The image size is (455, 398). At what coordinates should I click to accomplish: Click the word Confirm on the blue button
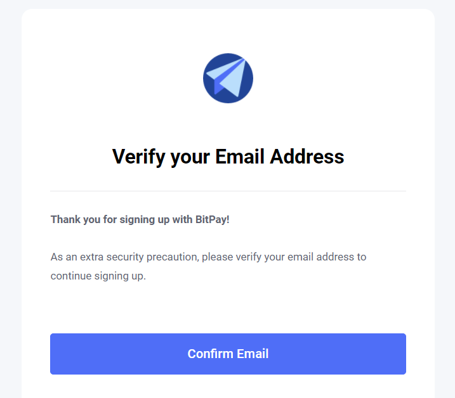pos(211,354)
